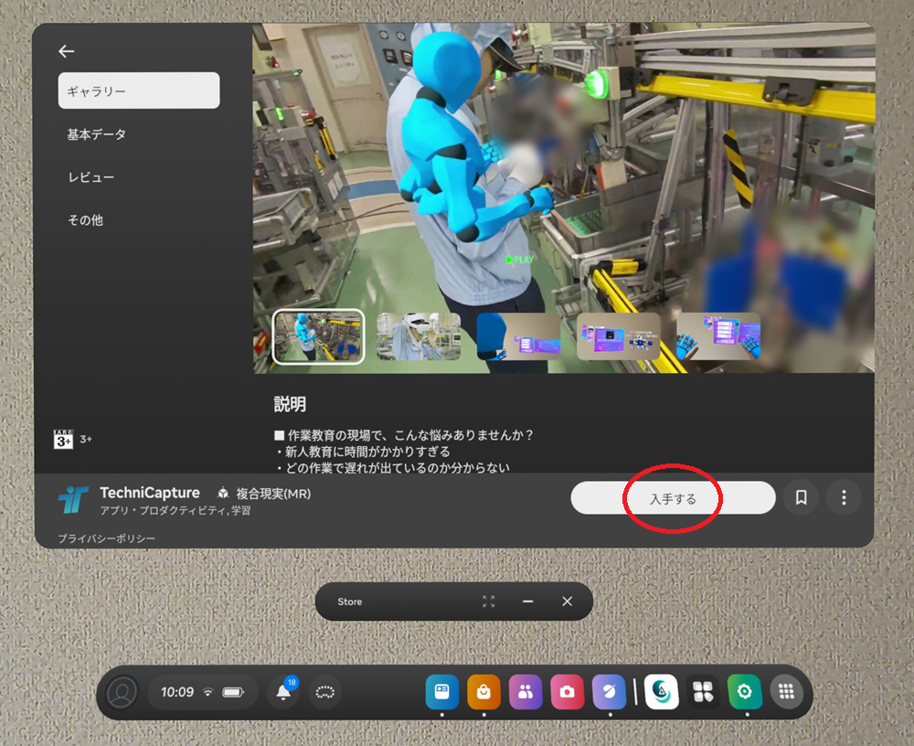Expand the Store window to fullscreen
This screenshot has width=914, height=746.
(x=489, y=602)
